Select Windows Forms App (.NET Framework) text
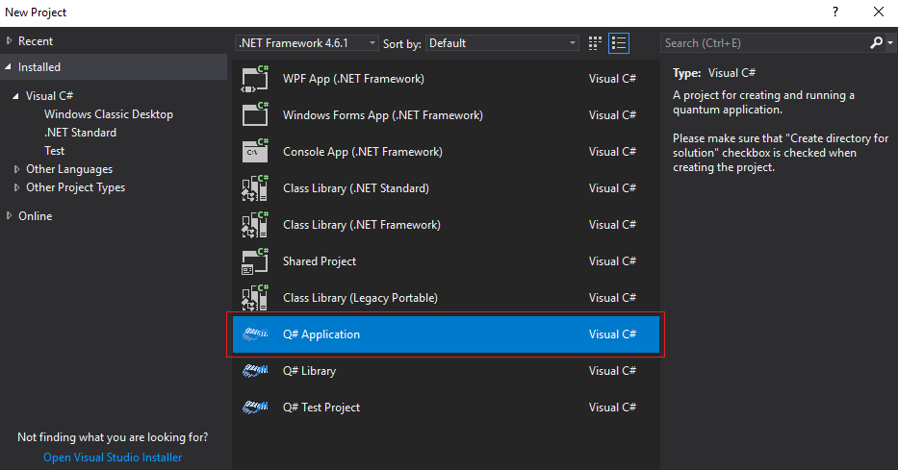This screenshot has height=470, width=898. coord(382,115)
